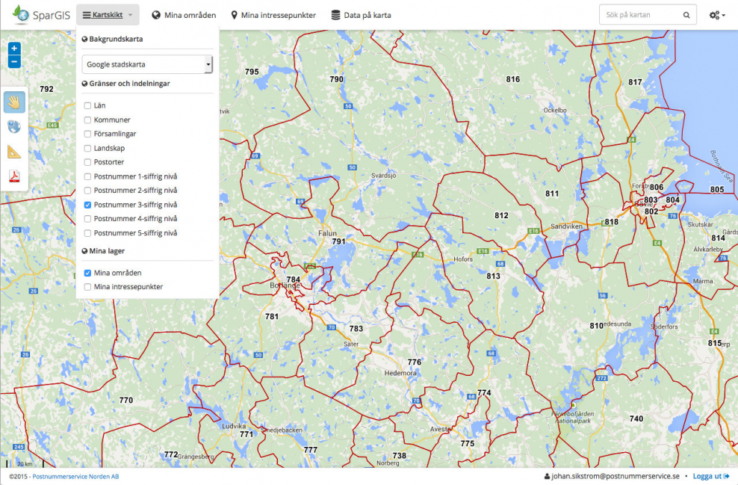Zoom out on the map

[14, 61]
